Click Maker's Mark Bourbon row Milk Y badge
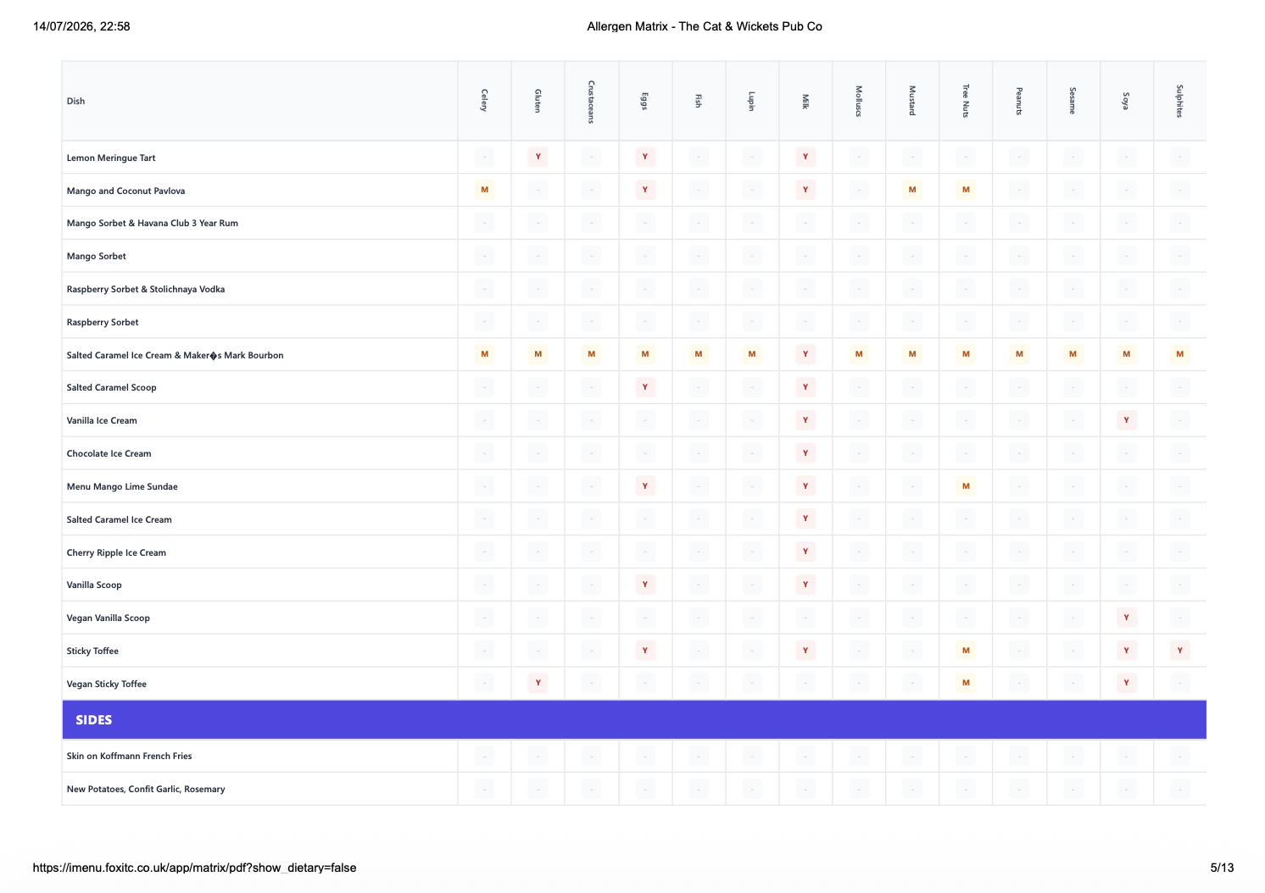This screenshot has width=1265, height=893. 805,354
